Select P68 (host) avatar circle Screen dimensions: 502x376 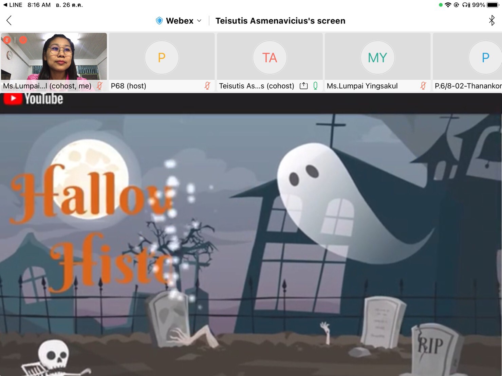tap(162, 58)
